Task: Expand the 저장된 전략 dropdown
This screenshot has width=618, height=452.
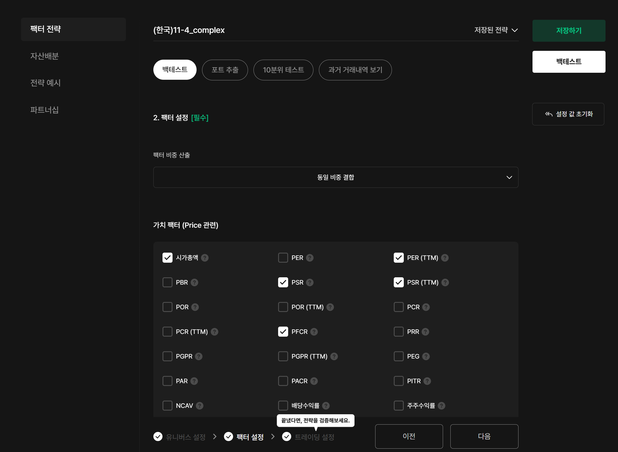Action: point(496,30)
